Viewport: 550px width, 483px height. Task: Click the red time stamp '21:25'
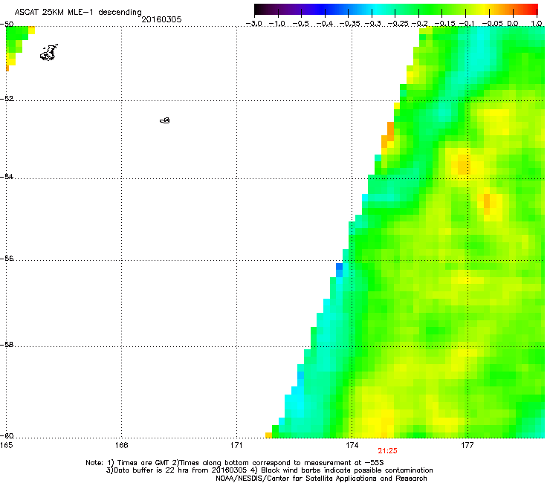coord(387,451)
